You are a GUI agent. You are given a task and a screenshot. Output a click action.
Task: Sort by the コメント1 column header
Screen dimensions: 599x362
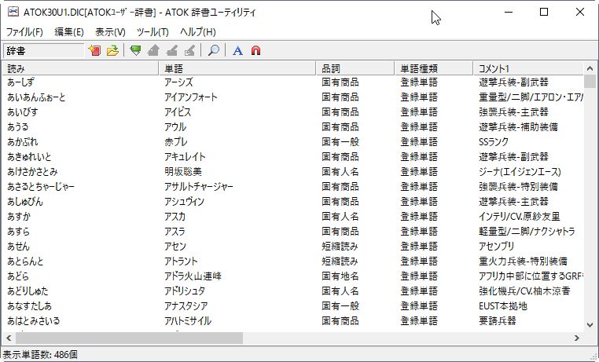[528, 68]
